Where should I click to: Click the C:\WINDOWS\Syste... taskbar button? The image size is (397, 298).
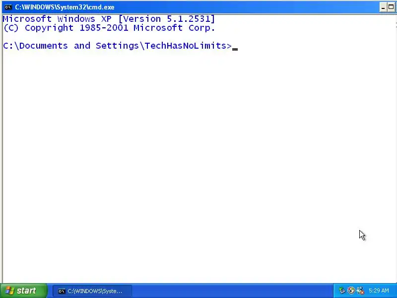92,291
